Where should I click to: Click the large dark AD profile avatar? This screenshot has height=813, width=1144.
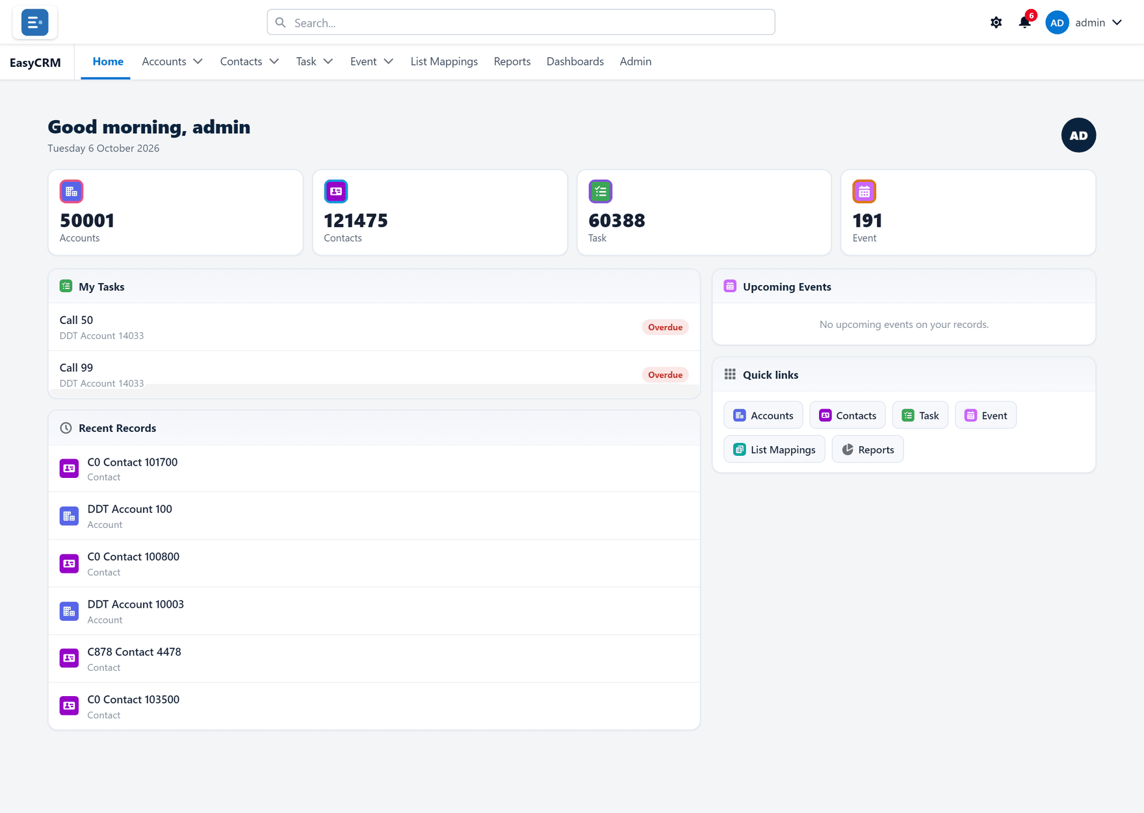(1078, 135)
